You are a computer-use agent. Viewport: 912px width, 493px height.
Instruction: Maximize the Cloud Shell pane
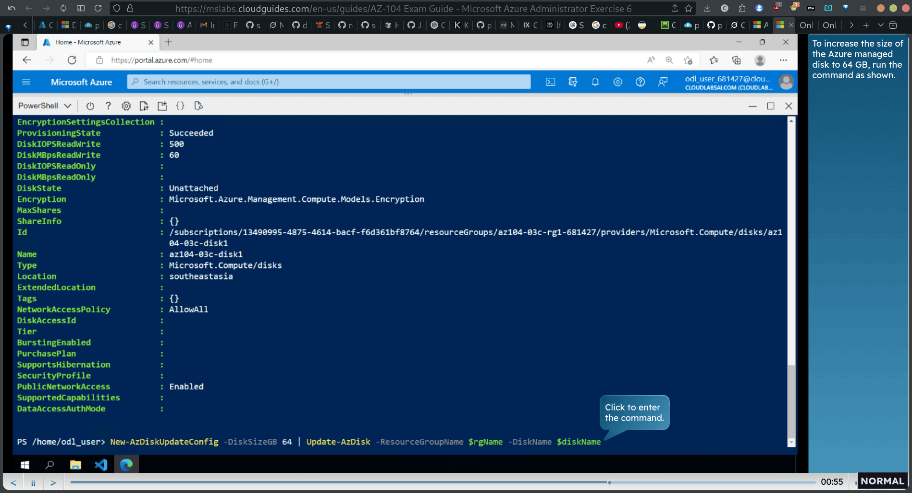coord(771,106)
